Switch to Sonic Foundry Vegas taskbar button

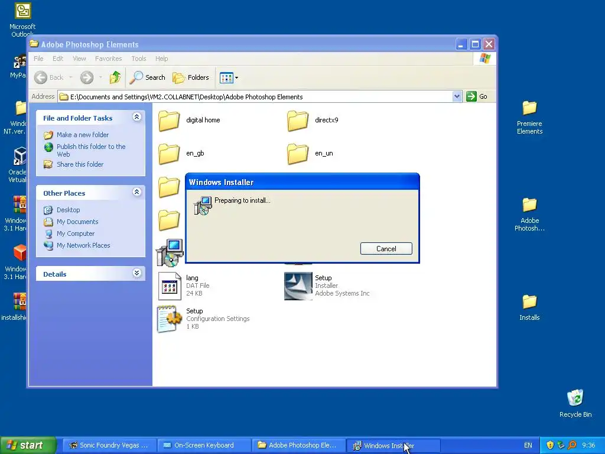[x=109, y=446]
